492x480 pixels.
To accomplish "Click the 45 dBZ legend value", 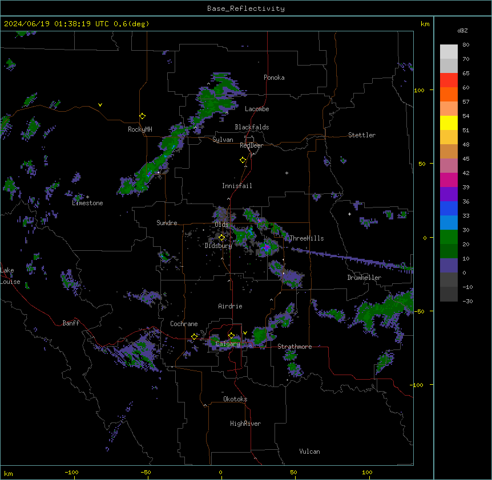I will [x=466, y=158].
